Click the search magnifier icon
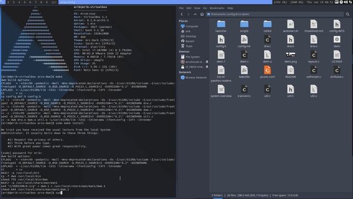The height and width of the screenshot is (199, 353). click(347, 14)
